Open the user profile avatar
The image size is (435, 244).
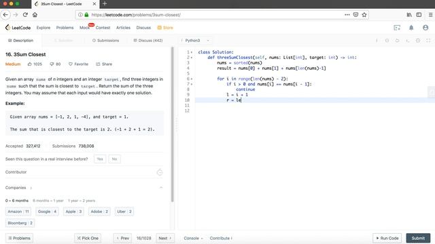[x=425, y=27]
